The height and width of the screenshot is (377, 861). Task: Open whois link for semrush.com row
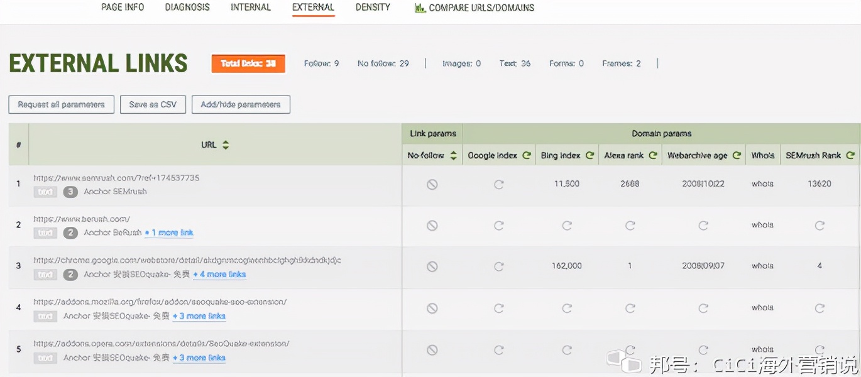tap(762, 184)
